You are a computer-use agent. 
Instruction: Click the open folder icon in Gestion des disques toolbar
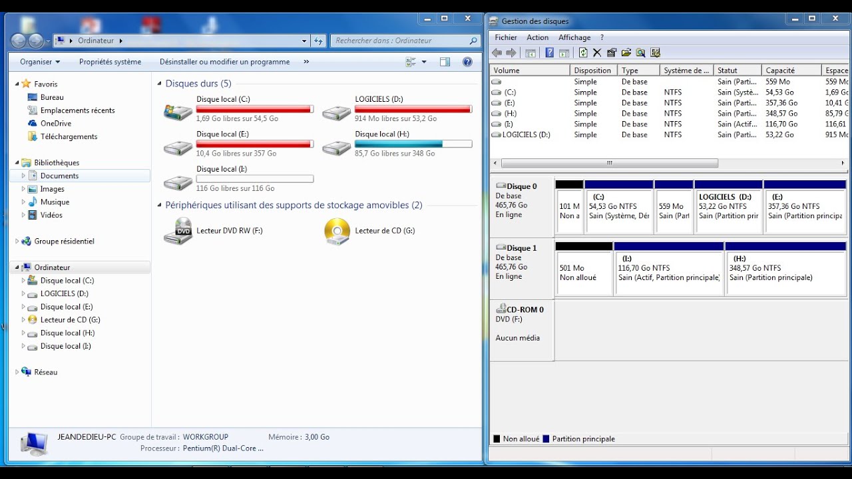626,53
